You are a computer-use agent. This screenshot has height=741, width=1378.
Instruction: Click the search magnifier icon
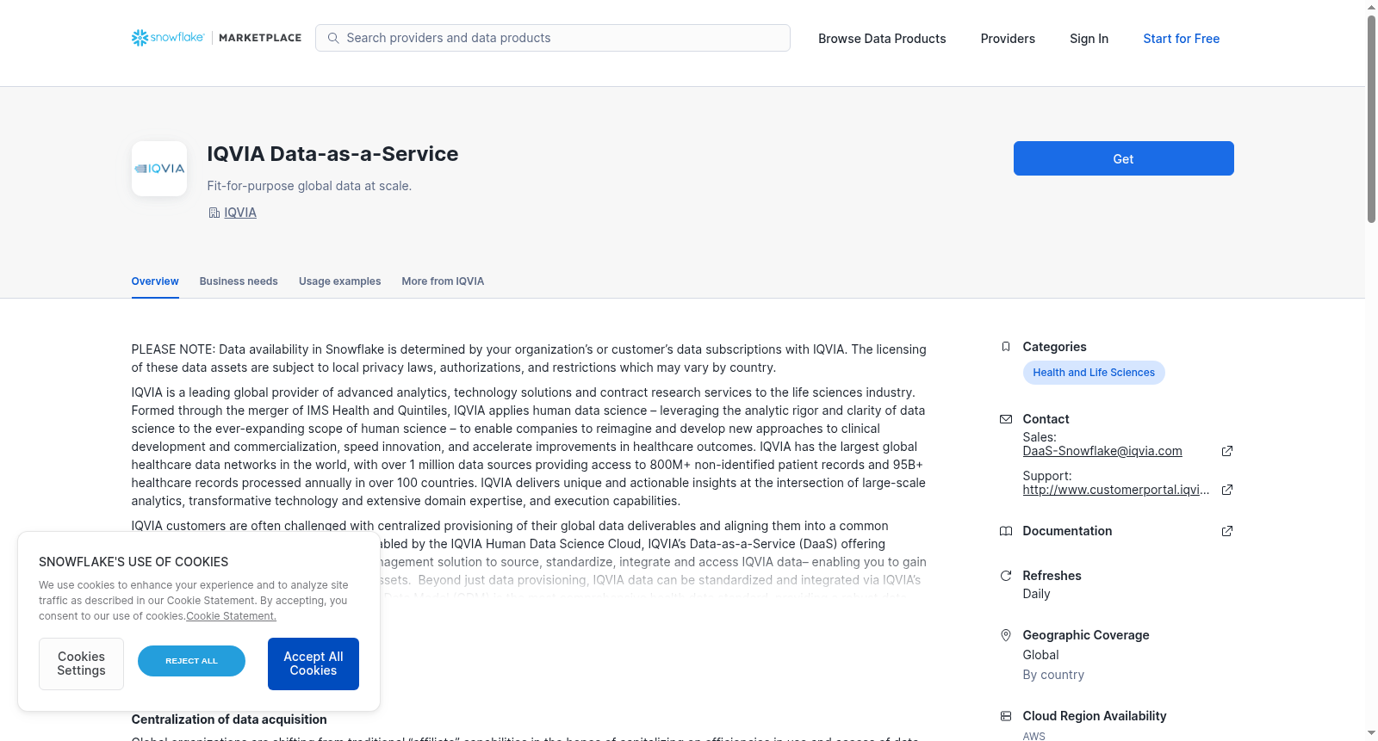333,38
